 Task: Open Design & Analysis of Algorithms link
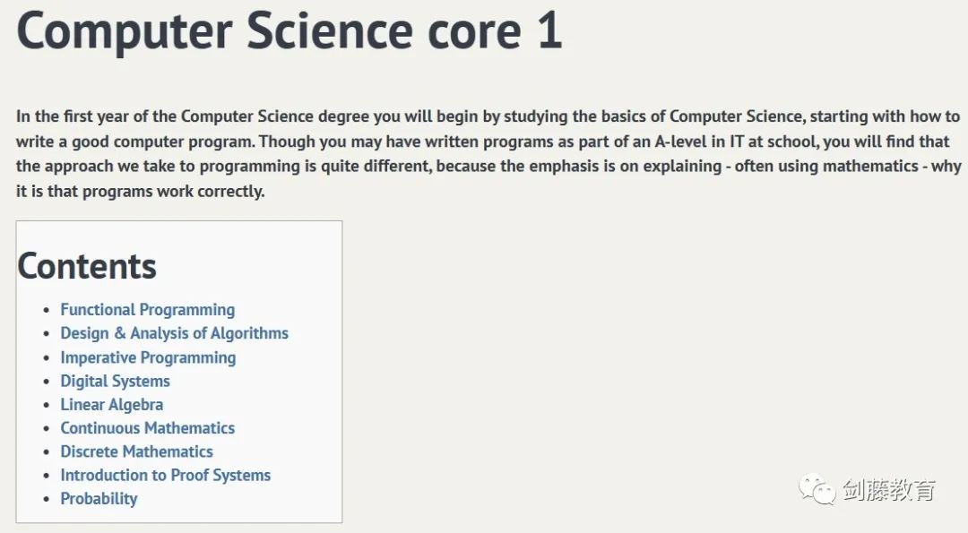tap(174, 333)
